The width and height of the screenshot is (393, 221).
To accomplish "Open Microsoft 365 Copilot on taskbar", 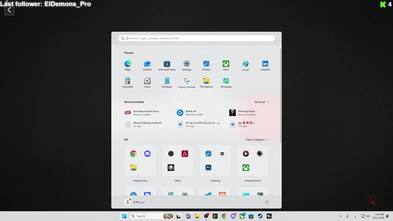I will click(x=188, y=216).
